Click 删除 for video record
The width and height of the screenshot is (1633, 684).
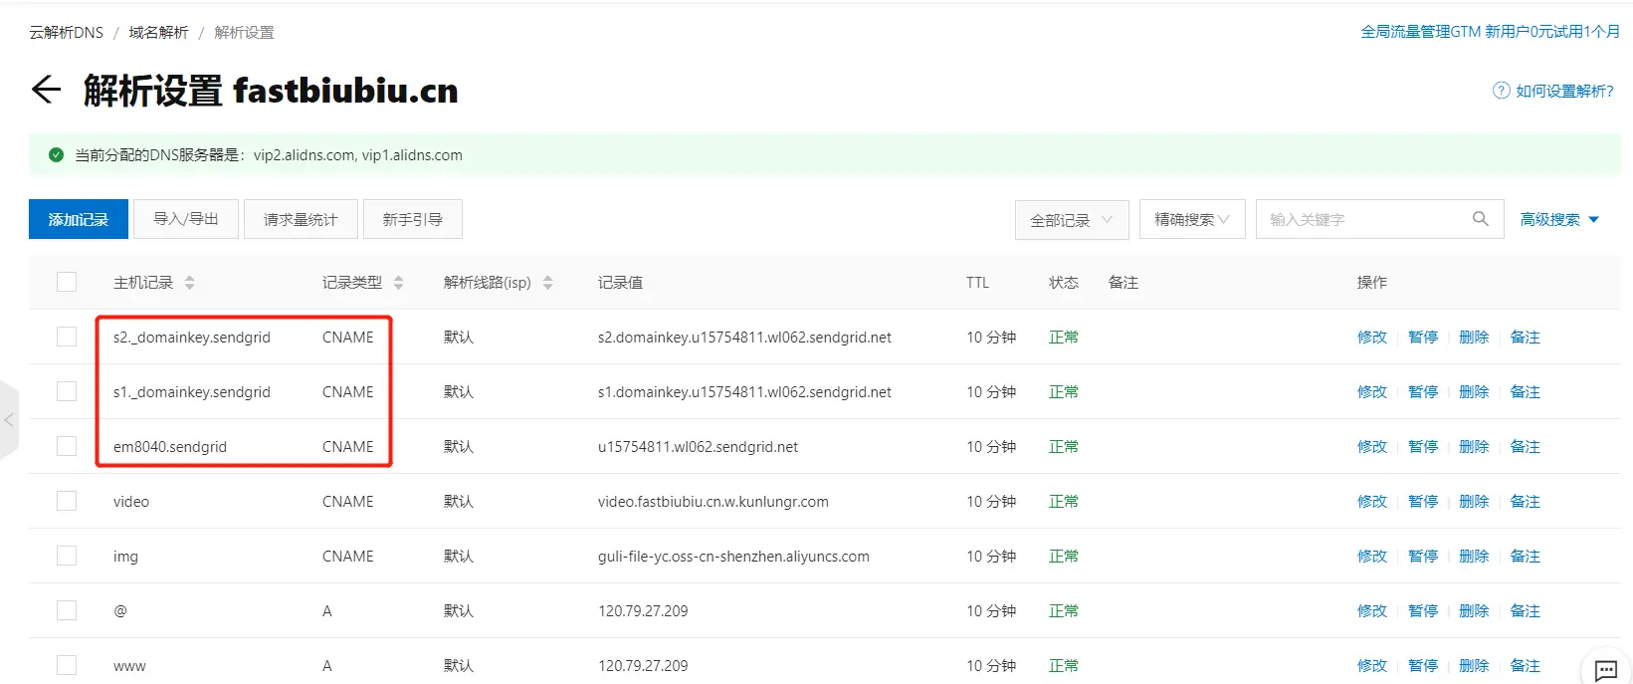coord(1474,502)
